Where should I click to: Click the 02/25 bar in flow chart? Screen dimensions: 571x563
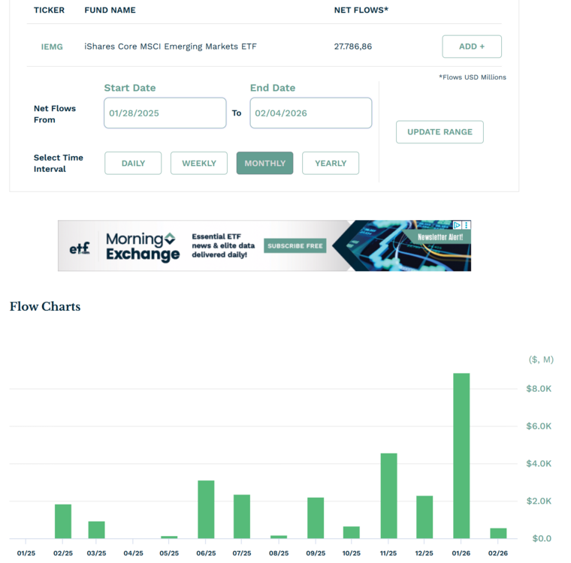point(63,521)
